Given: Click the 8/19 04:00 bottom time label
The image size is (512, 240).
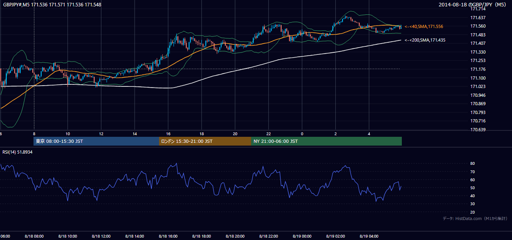Looking at the screenshot, I should click(369, 236).
